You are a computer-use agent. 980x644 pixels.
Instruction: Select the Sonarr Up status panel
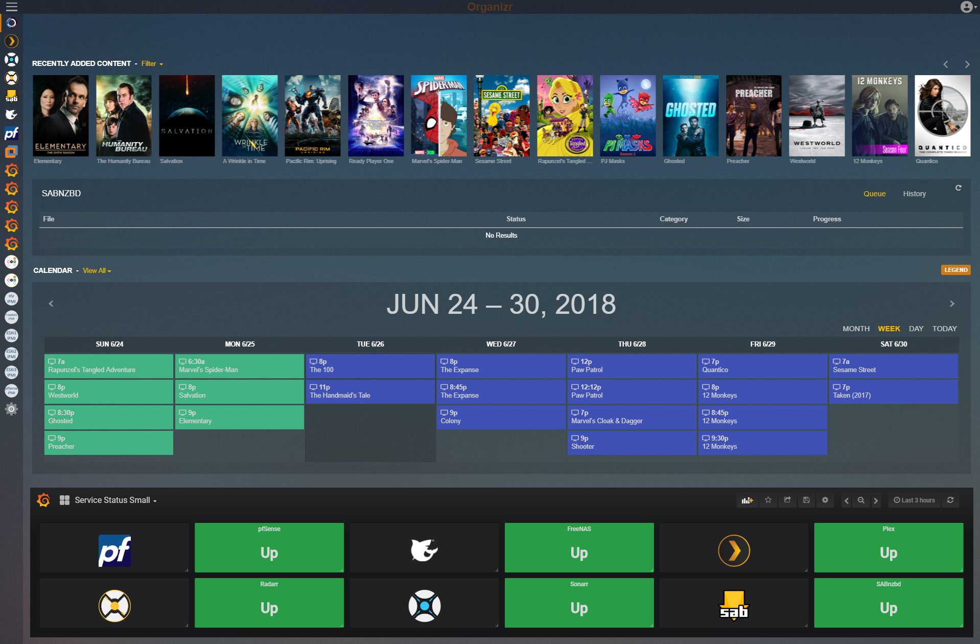click(x=579, y=603)
